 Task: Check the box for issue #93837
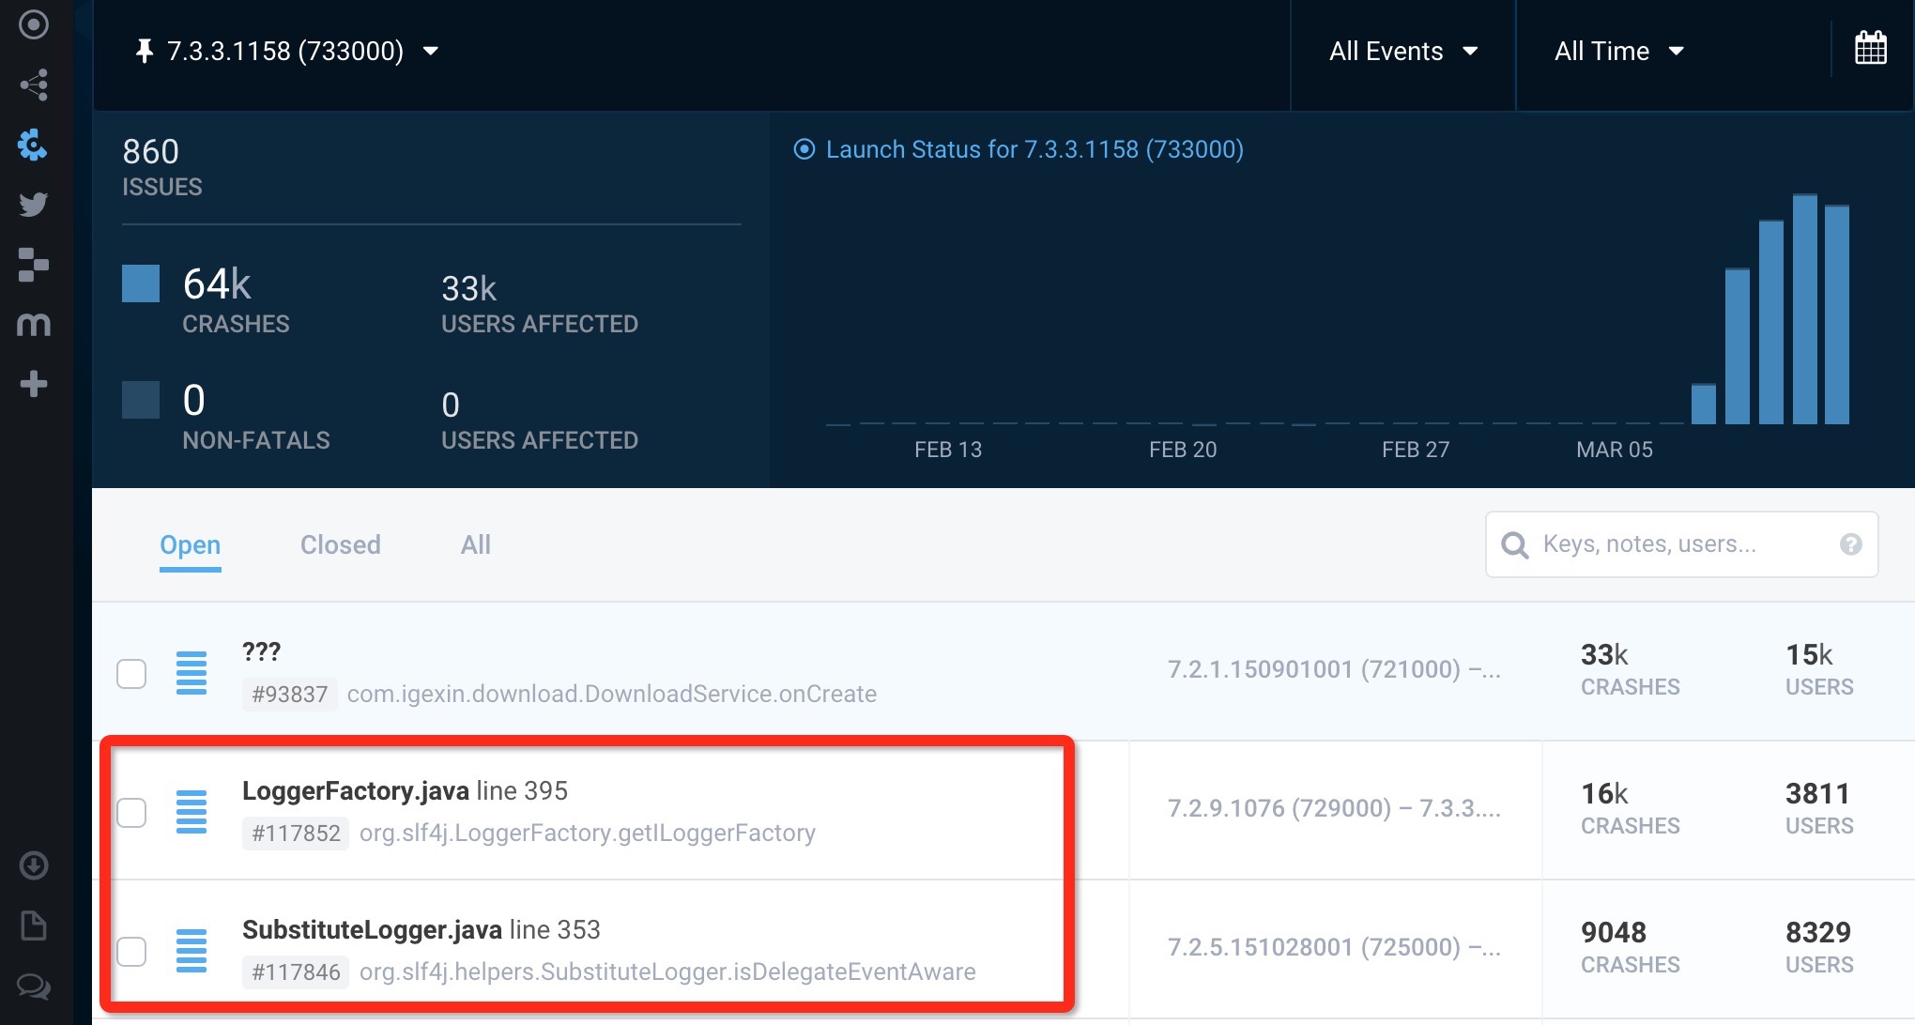(131, 673)
